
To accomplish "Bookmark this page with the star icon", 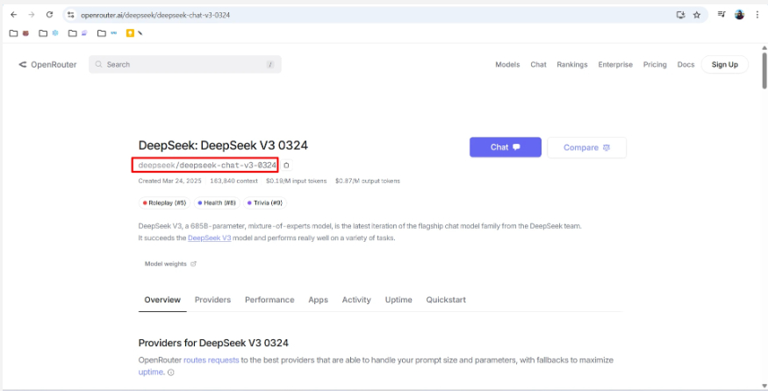I will click(697, 15).
